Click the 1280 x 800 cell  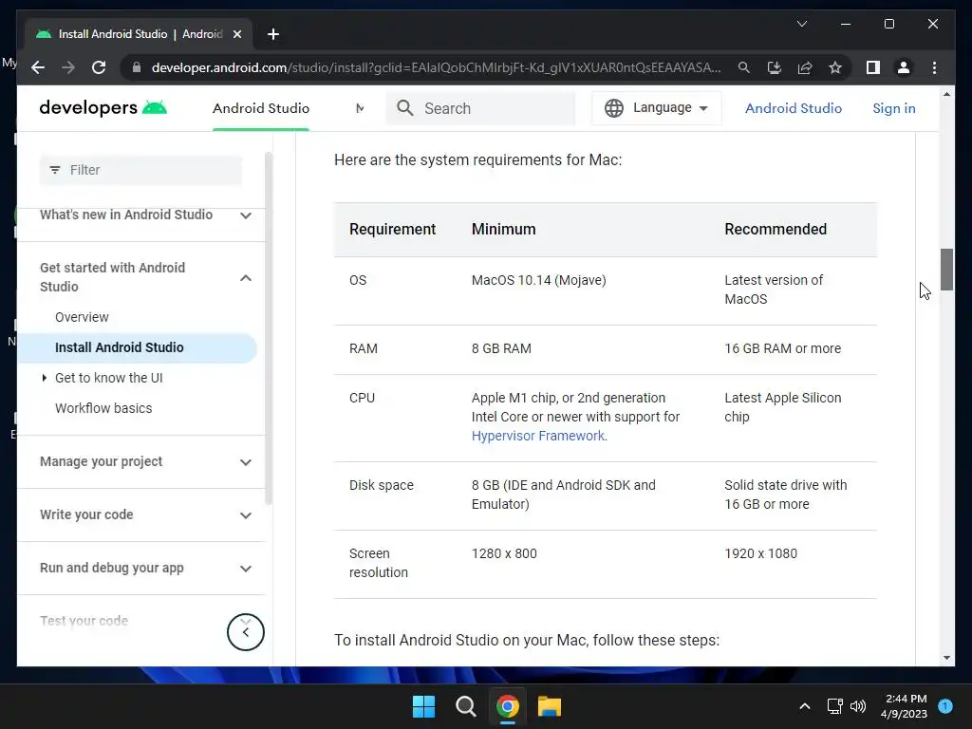pyautogui.click(x=504, y=553)
